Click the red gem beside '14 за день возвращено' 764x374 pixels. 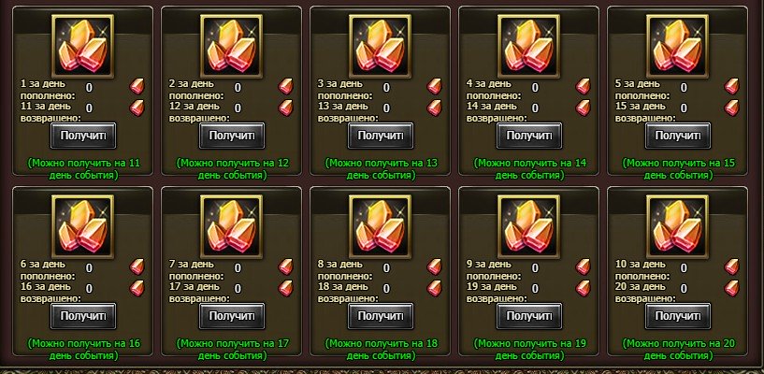click(584, 108)
